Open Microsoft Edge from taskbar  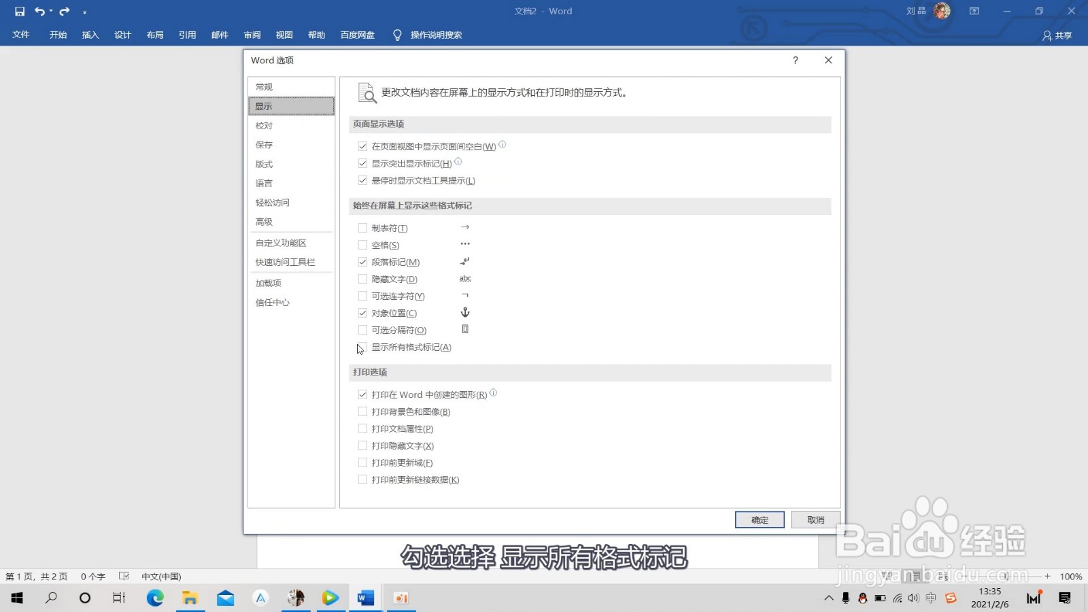[155, 598]
